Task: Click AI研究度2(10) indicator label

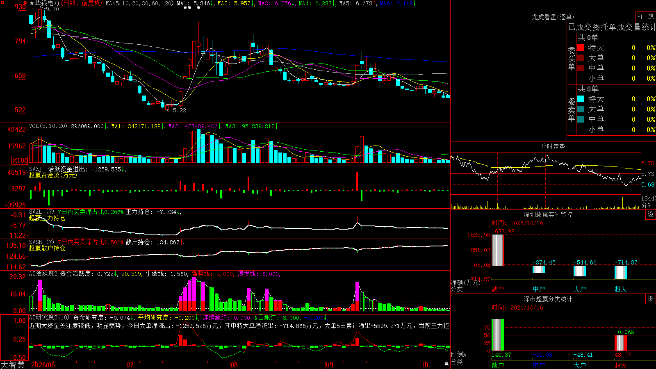Action: [49, 317]
